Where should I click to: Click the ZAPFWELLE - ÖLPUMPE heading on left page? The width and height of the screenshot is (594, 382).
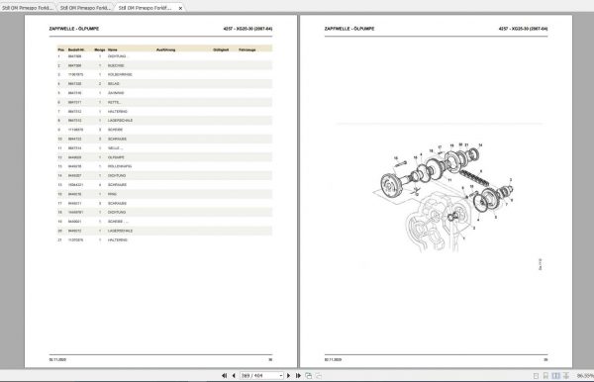coord(74,29)
